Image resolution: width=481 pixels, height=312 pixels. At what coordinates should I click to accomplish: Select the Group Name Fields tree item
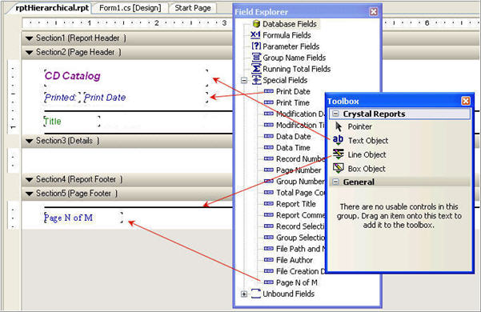pos(295,58)
